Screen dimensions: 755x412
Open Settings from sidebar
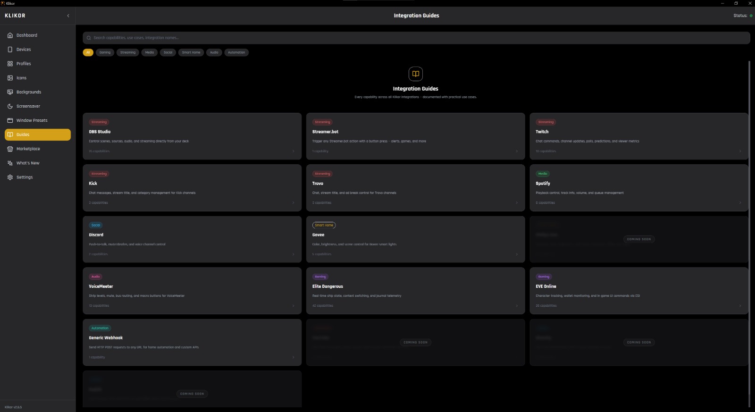[x=38, y=177]
